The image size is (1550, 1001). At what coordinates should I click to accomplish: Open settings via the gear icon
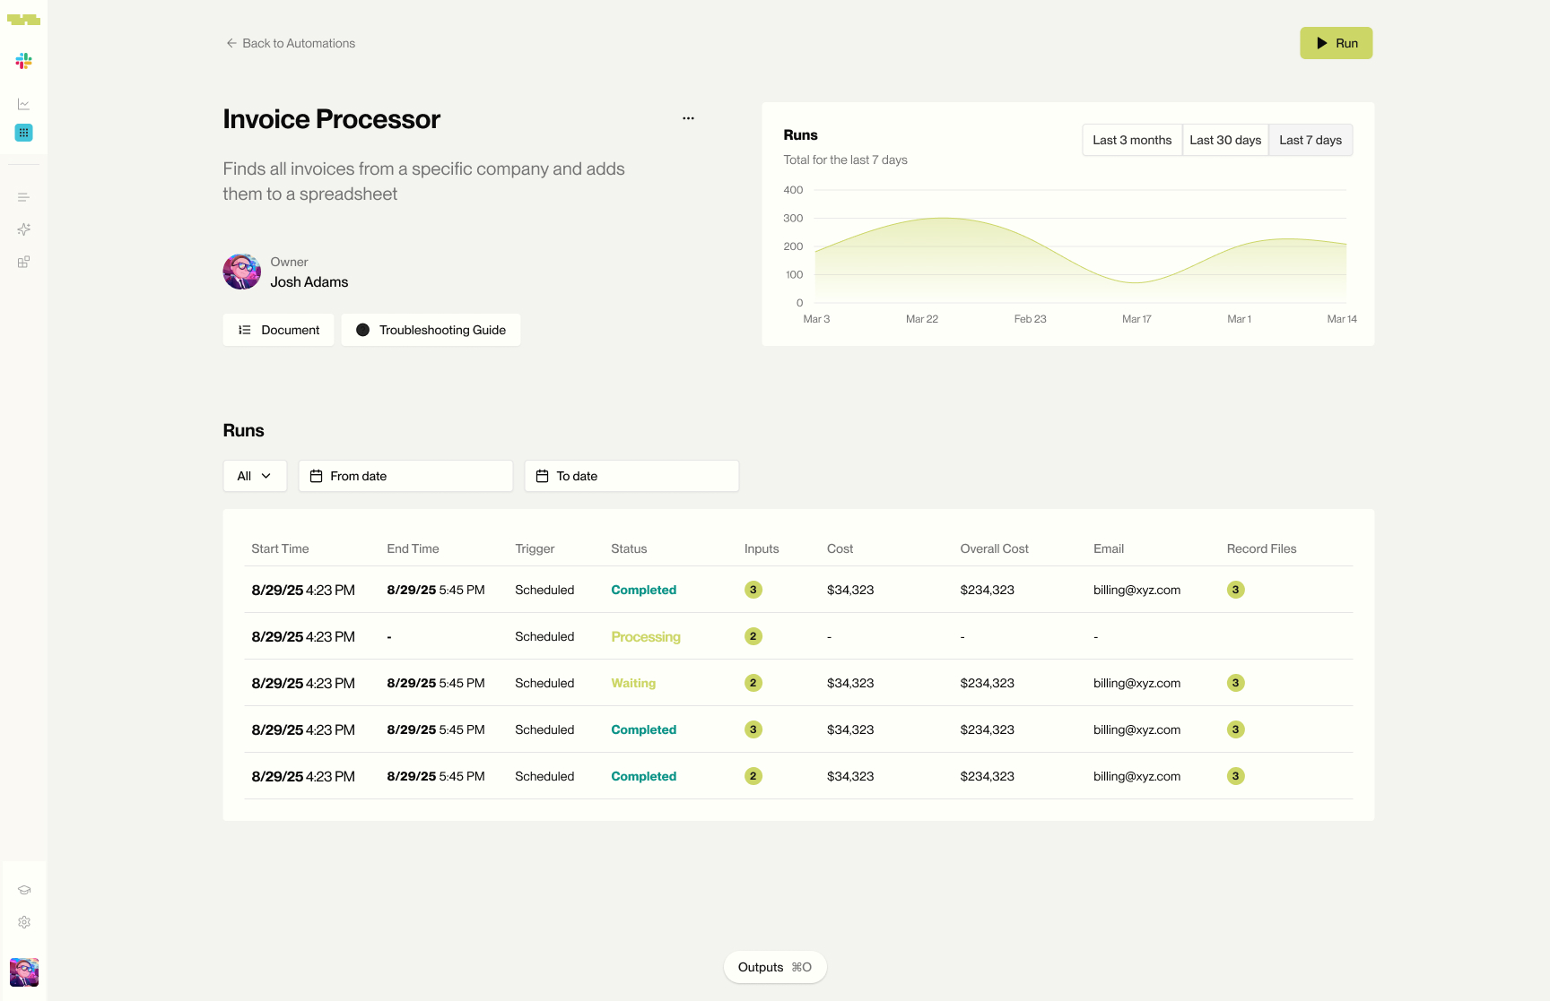tap(23, 922)
